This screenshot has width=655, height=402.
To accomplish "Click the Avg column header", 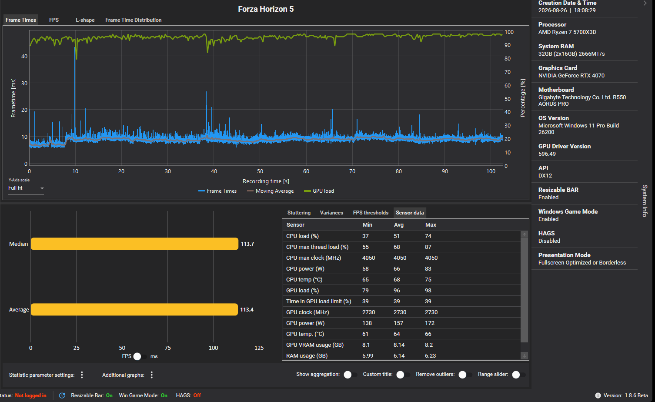I will (399, 225).
